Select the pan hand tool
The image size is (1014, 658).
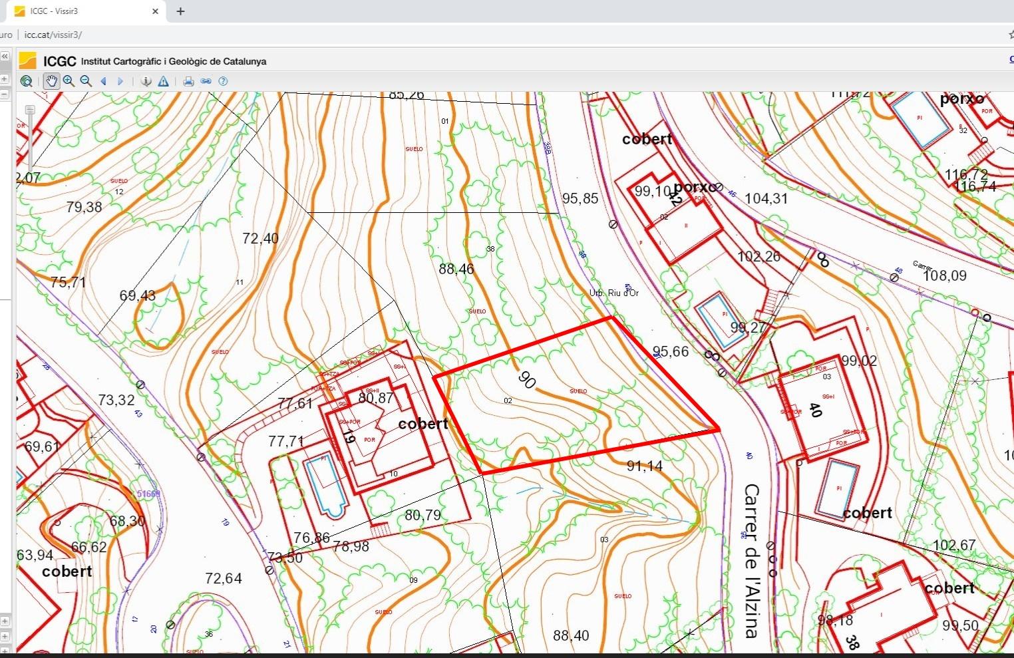click(51, 81)
